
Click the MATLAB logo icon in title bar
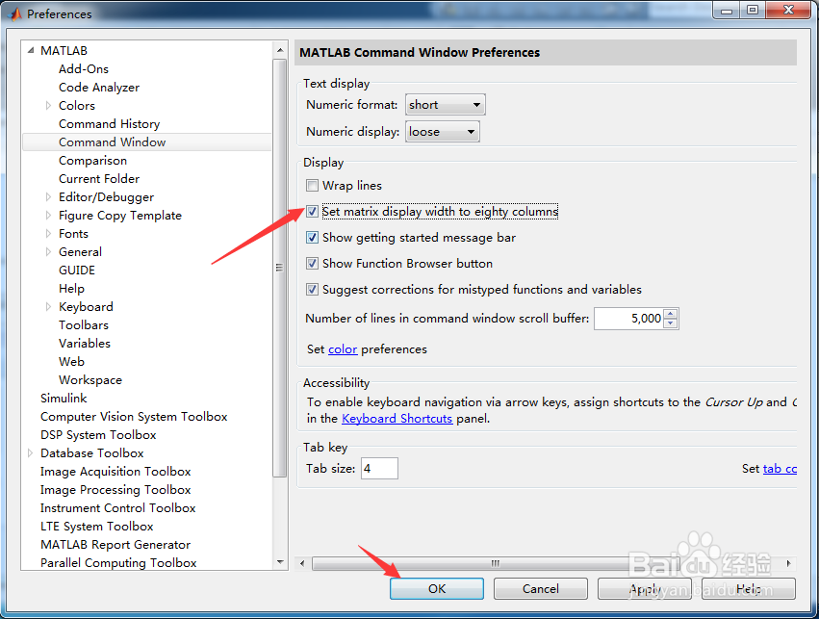pos(15,13)
